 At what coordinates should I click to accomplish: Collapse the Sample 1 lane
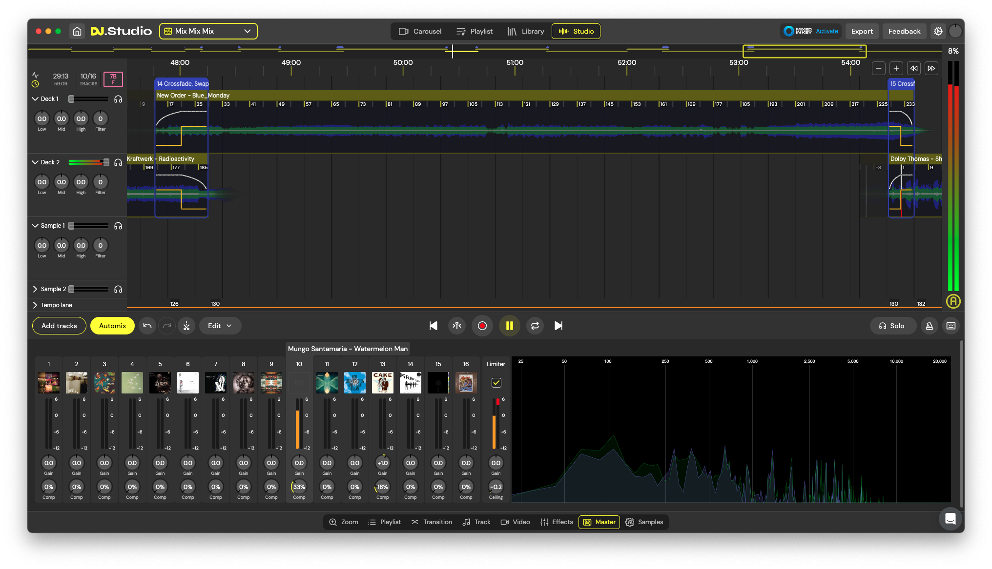(x=35, y=226)
